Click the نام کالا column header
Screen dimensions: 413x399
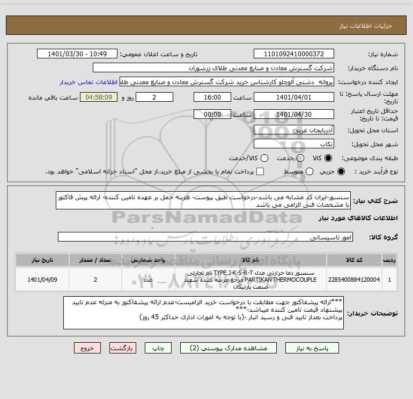point(250,260)
